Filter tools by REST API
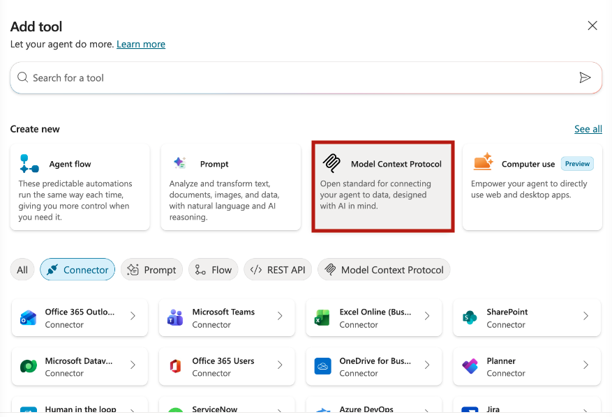612x417 pixels. pos(278,270)
